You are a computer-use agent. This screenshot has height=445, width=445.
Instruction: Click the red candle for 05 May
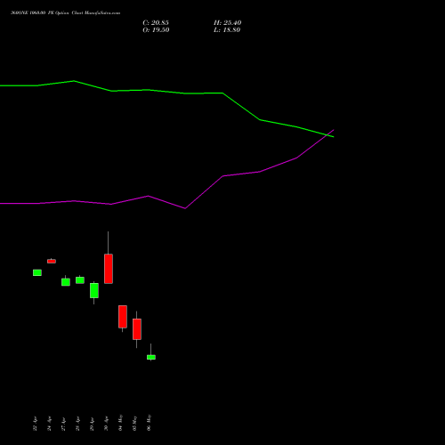pyautogui.click(x=137, y=329)
